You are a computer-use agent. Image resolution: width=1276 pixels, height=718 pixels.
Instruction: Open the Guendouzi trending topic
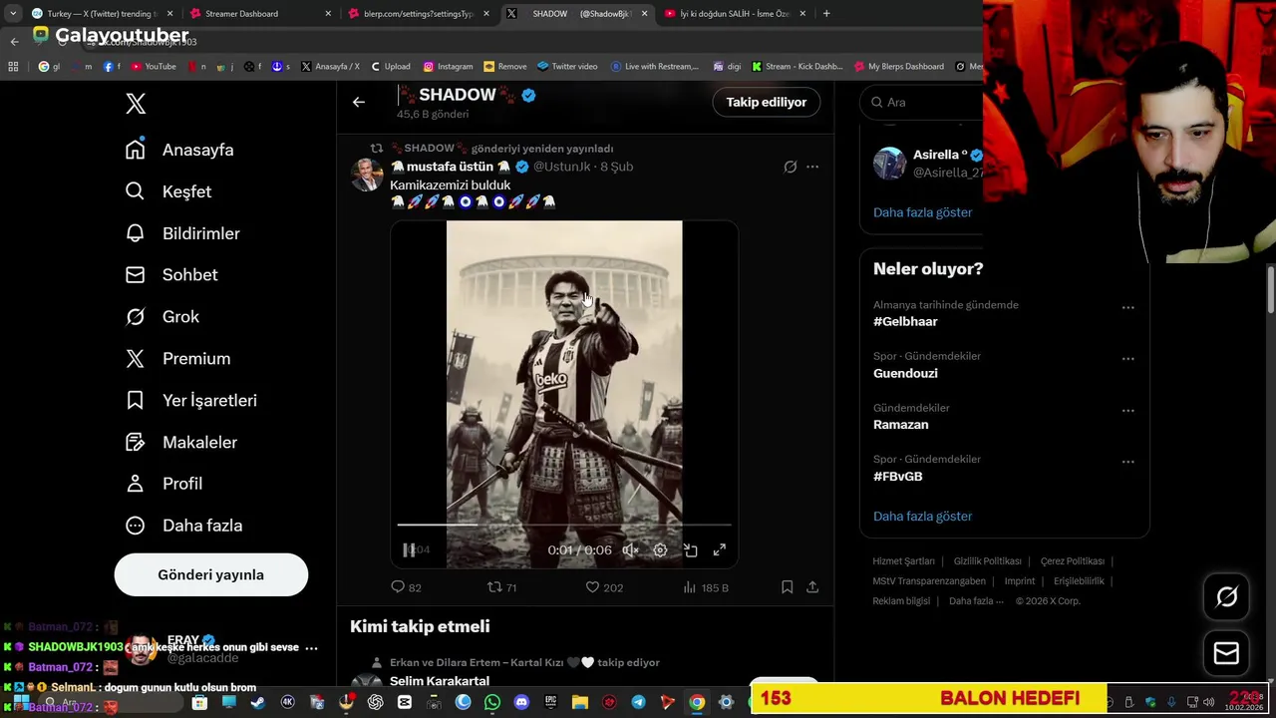[x=905, y=373]
